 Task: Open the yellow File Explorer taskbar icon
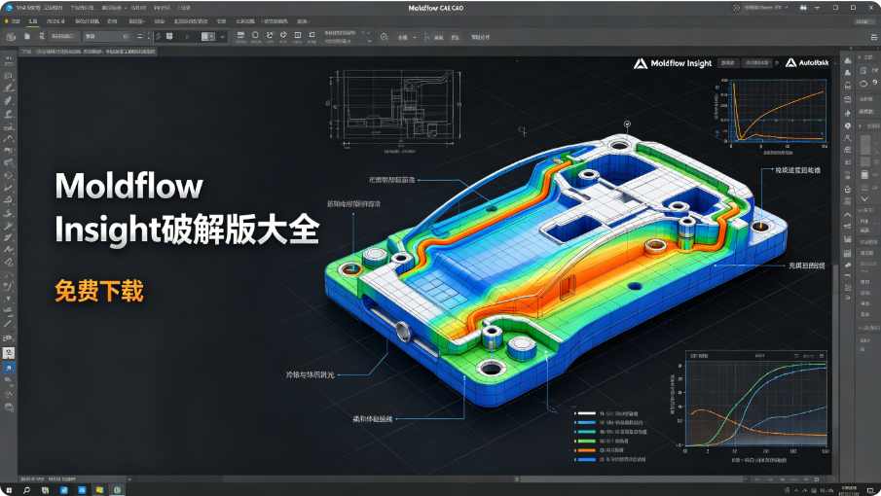pos(99,490)
